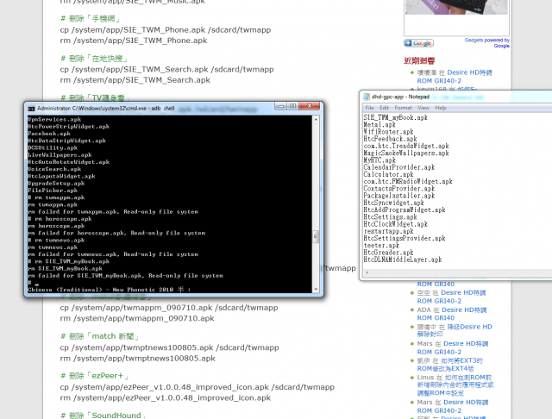Open ADA's Desire HD特調 ROM GRI40 link
The height and width of the screenshot is (419, 552).
(x=452, y=314)
